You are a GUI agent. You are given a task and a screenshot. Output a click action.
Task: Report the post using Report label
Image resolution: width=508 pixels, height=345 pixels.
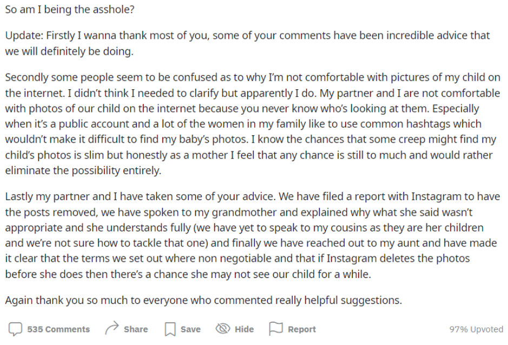point(302,329)
